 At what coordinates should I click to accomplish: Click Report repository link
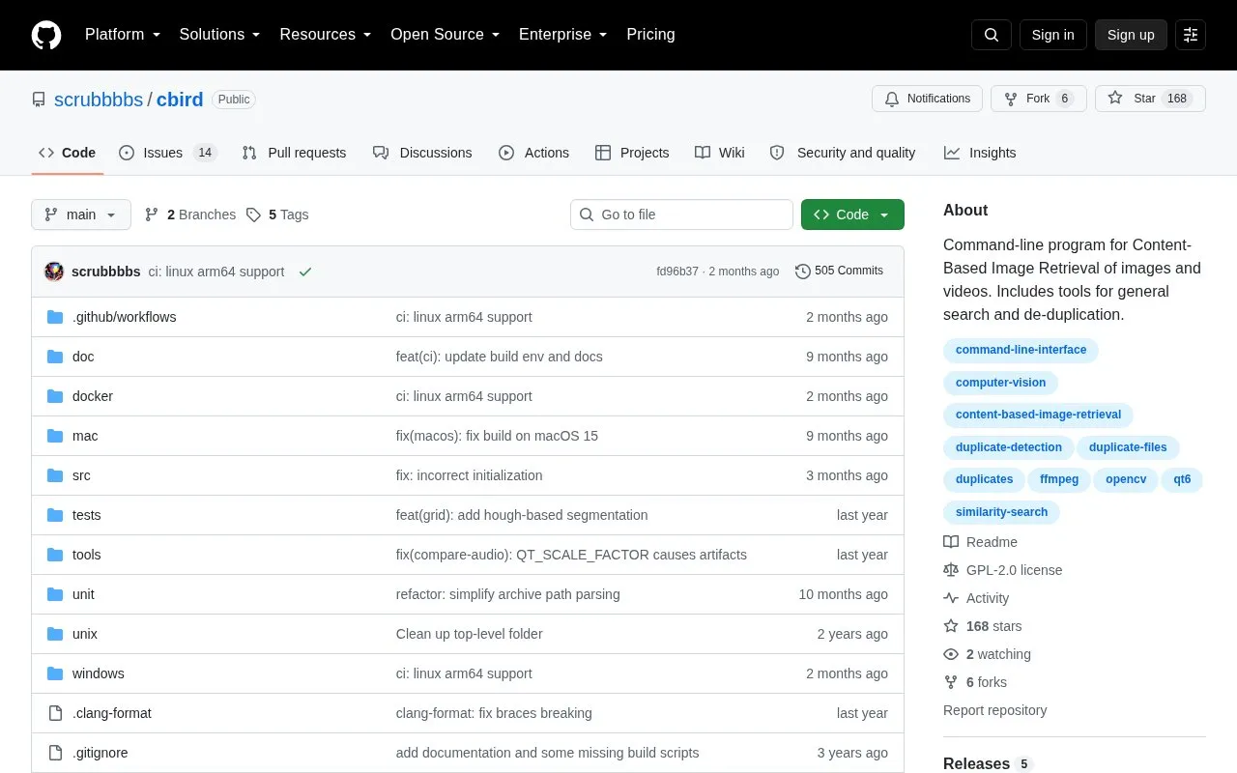[994, 710]
